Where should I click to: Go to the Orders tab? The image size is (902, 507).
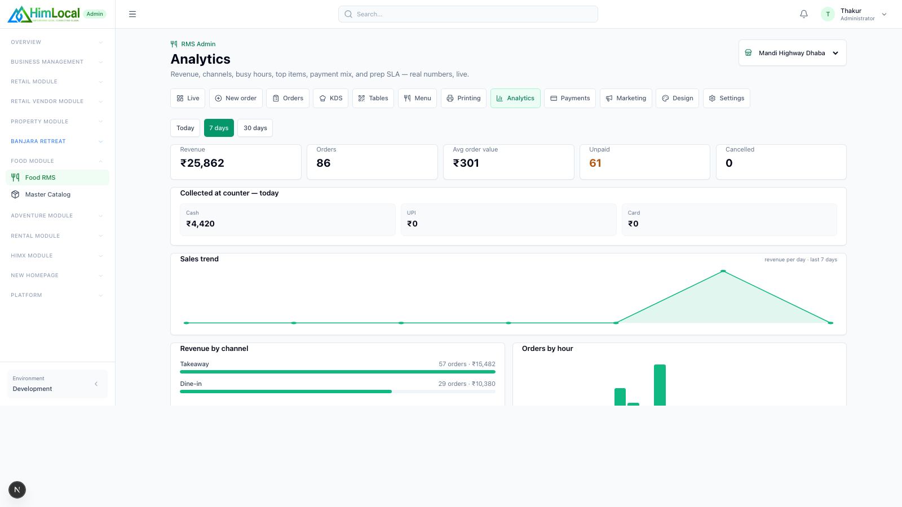[288, 98]
